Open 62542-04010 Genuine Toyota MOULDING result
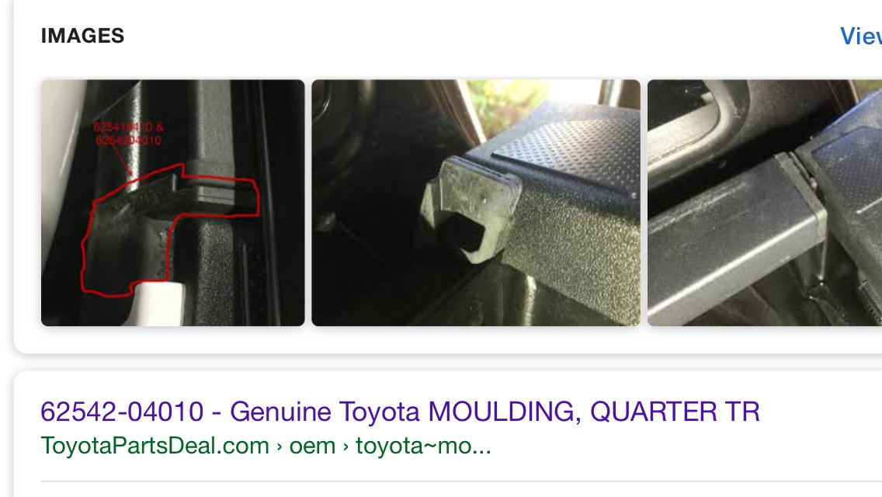Screen dimensions: 882x497 coord(400,412)
